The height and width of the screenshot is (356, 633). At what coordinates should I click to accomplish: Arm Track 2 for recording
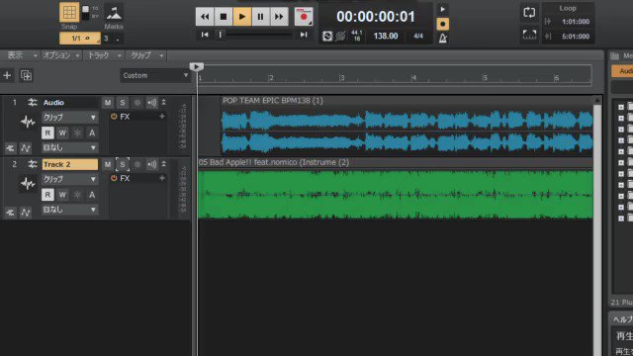[137, 164]
